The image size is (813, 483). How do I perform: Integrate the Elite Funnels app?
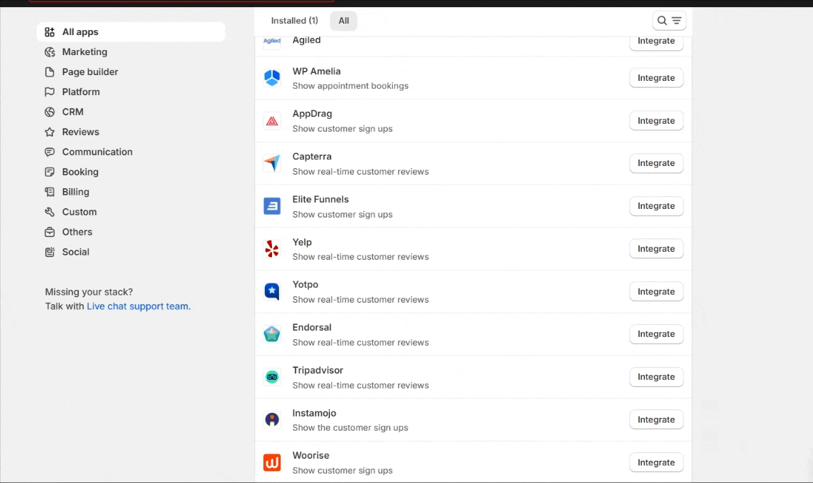pyautogui.click(x=656, y=206)
